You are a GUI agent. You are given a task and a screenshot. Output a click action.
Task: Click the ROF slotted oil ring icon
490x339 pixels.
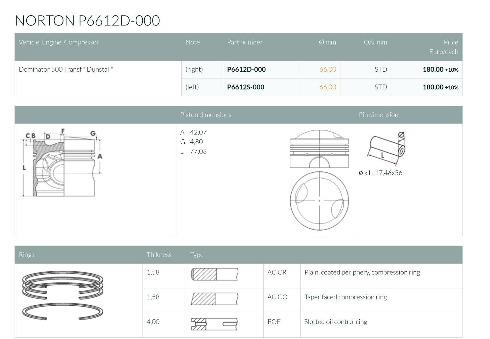(x=214, y=324)
